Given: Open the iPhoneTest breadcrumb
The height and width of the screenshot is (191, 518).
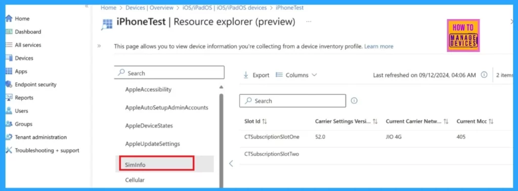Looking at the screenshot, I should coord(290,8).
